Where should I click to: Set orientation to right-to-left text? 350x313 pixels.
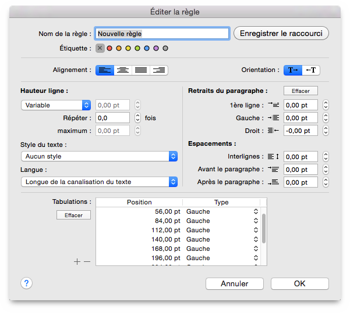(x=311, y=70)
